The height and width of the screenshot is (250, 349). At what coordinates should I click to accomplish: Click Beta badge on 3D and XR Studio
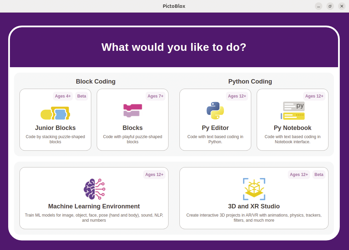tap(319, 175)
